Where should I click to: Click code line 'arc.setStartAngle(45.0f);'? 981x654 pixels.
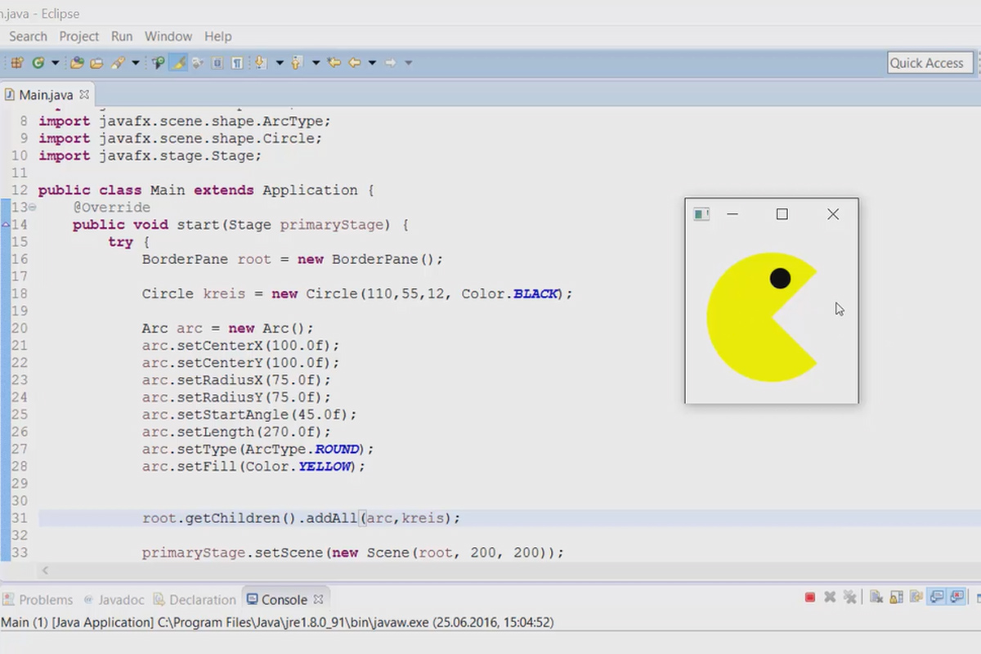click(249, 414)
